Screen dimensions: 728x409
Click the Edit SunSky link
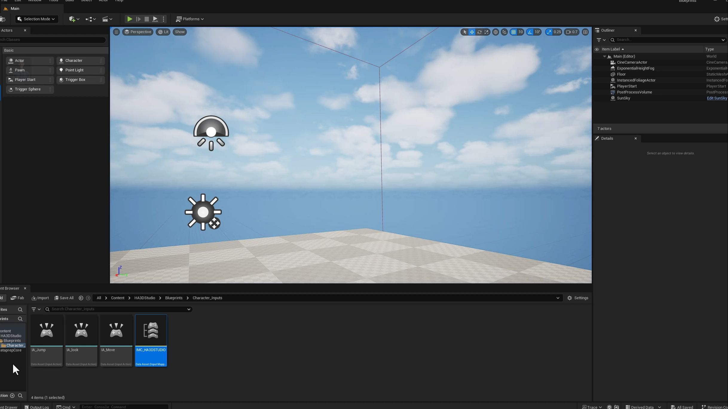(x=717, y=98)
